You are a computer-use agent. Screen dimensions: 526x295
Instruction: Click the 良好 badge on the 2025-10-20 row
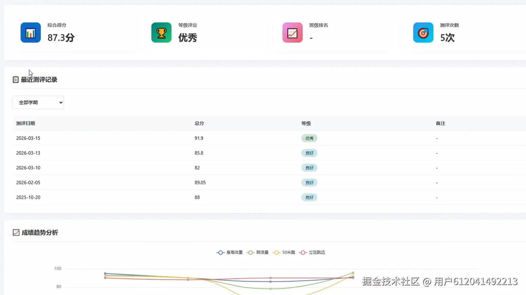pos(309,197)
